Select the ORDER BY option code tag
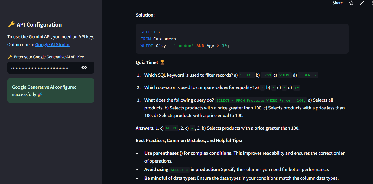Screen dimensions: 373x184 point(308,75)
